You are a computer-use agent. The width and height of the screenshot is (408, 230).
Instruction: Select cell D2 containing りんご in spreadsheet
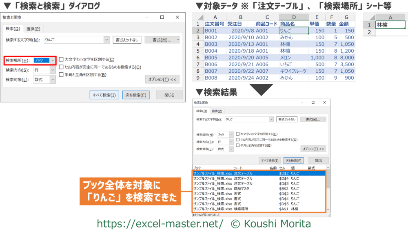pyautogui.click(x=293, y=31)
